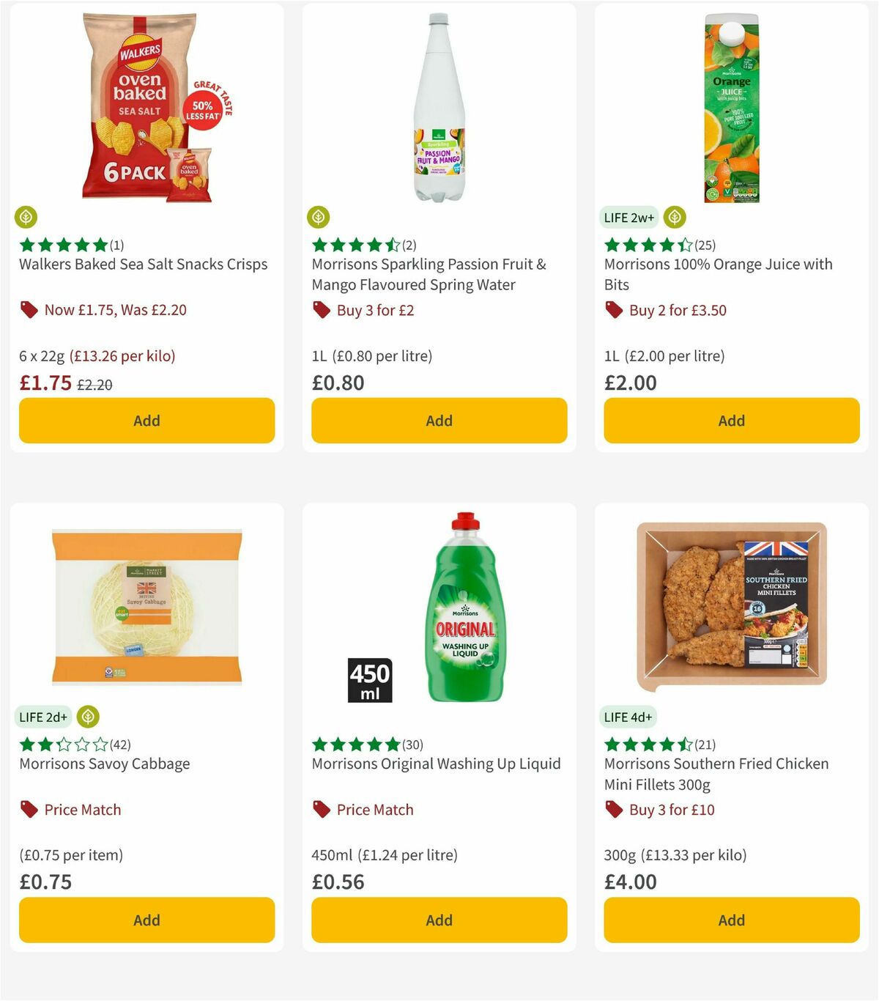The image size is (879, 1001).
Task: Click the LIFE 2w+ badge on the Orange Juice
Action: pos(628,218)
